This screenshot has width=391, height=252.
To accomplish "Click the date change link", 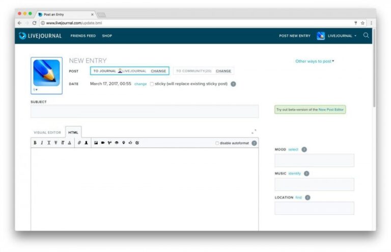I will 141,84.
